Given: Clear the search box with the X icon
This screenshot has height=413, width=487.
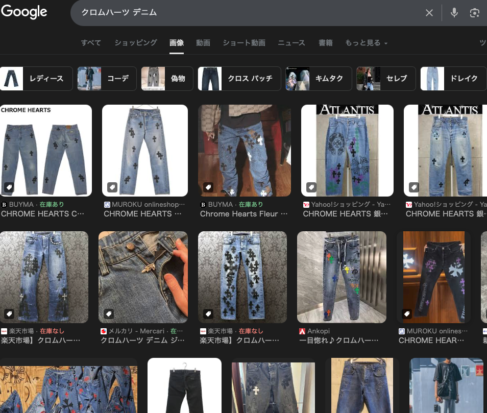Looking at the screenshot, I should pos(429,13).
